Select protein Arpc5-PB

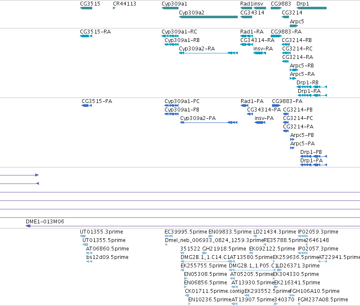tap(302, 135)
